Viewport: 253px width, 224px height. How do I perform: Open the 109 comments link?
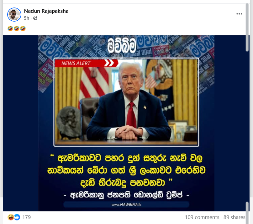[202, 217]
